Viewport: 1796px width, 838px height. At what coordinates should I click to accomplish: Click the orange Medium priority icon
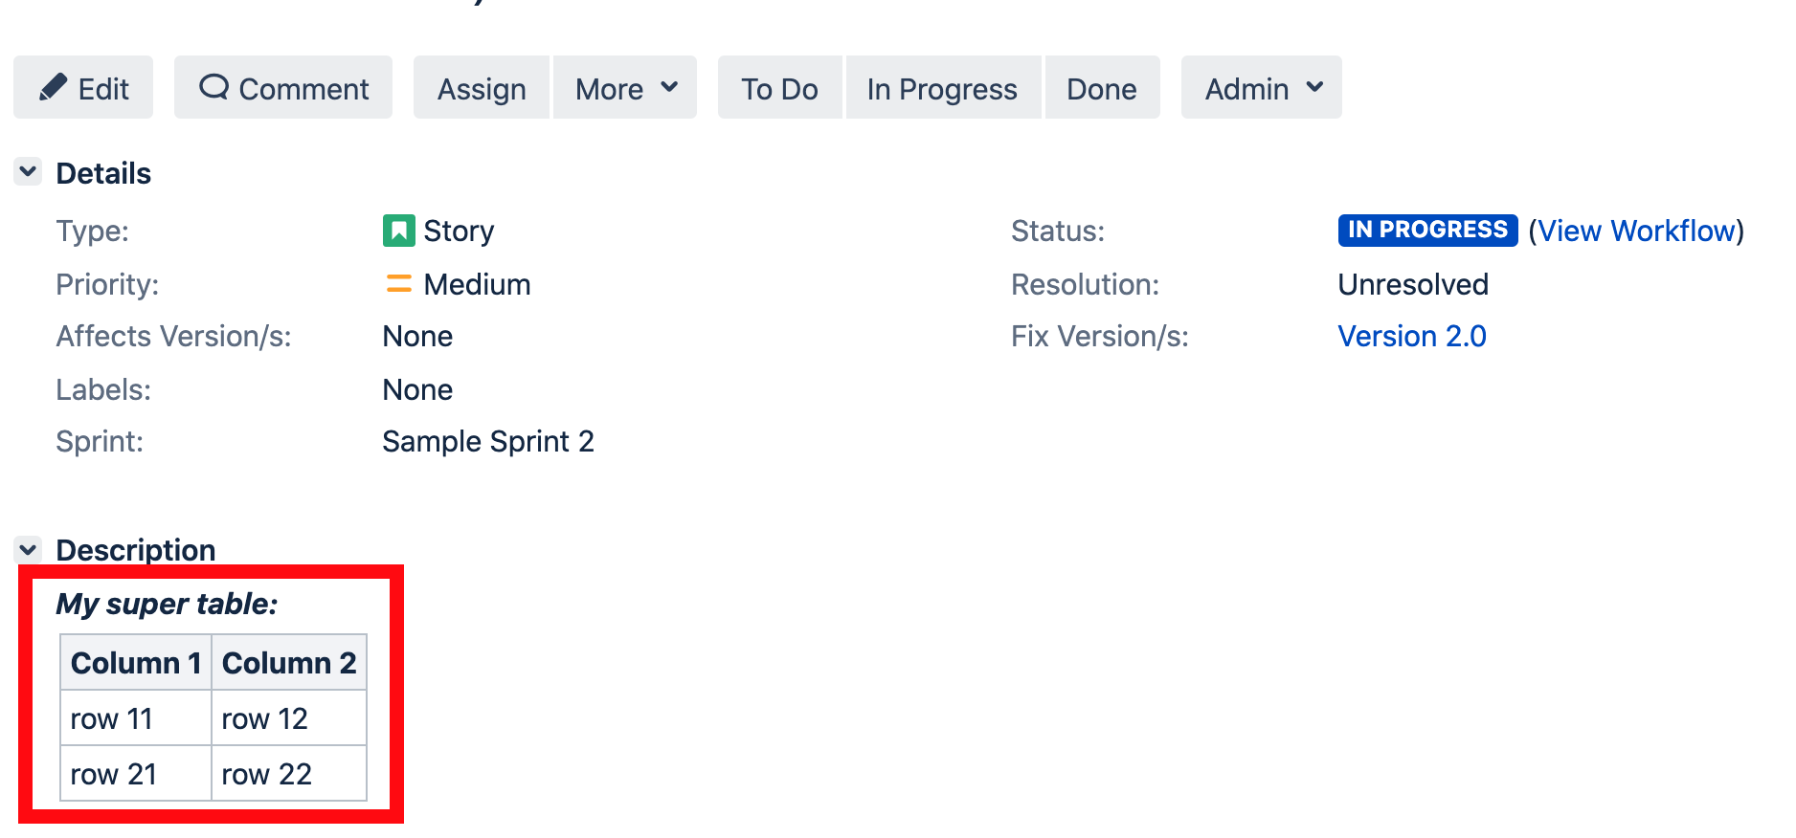[x=398, y=284]
